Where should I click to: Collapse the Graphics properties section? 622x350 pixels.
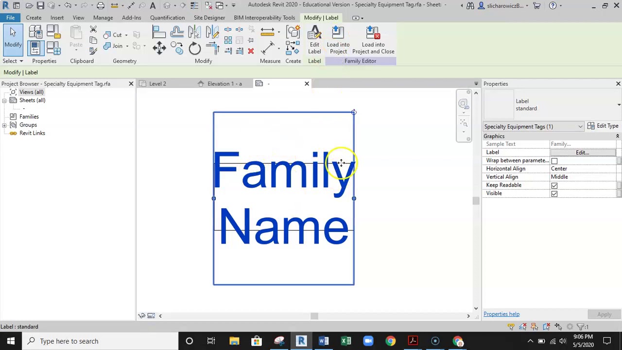click(x=617, y=136)
